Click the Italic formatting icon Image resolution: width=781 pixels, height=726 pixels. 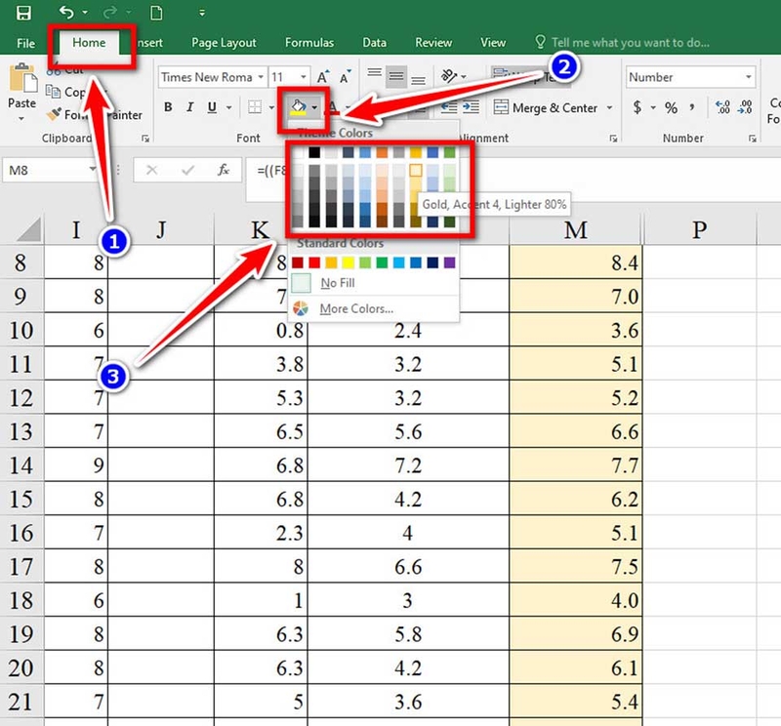click(x=188, y=107)
